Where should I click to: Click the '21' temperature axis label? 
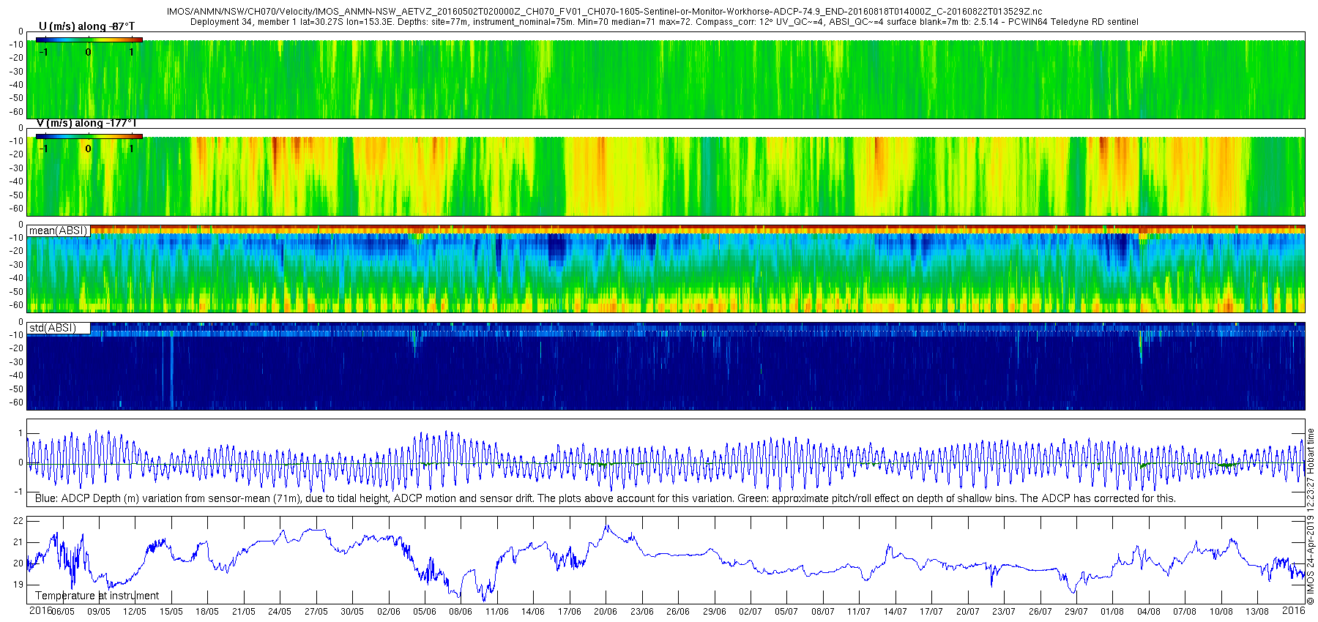(x=19, y=542)
